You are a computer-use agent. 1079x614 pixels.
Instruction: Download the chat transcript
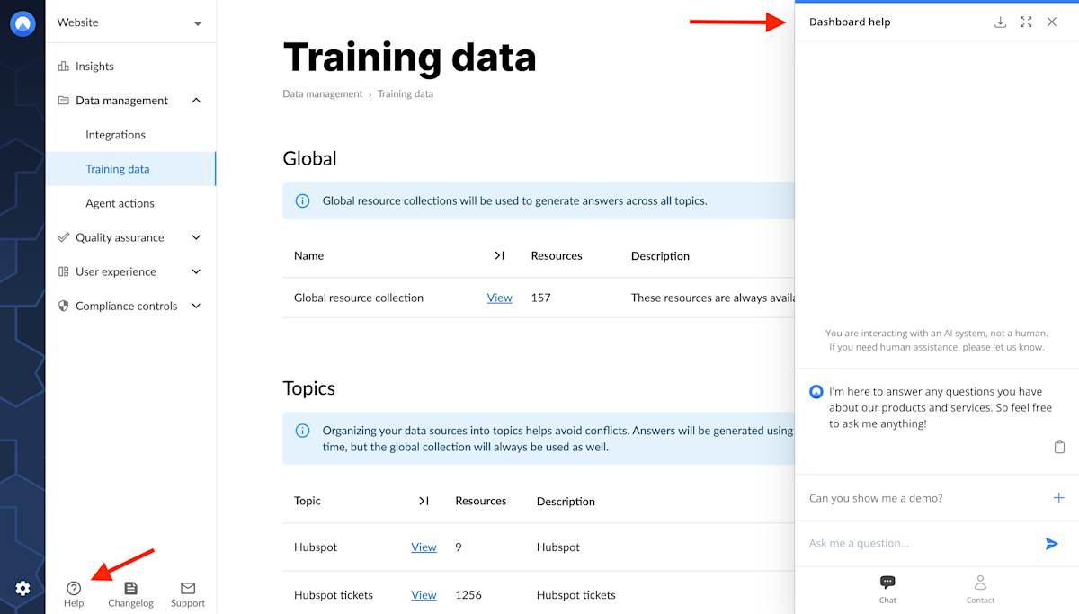pos(1000,22)
